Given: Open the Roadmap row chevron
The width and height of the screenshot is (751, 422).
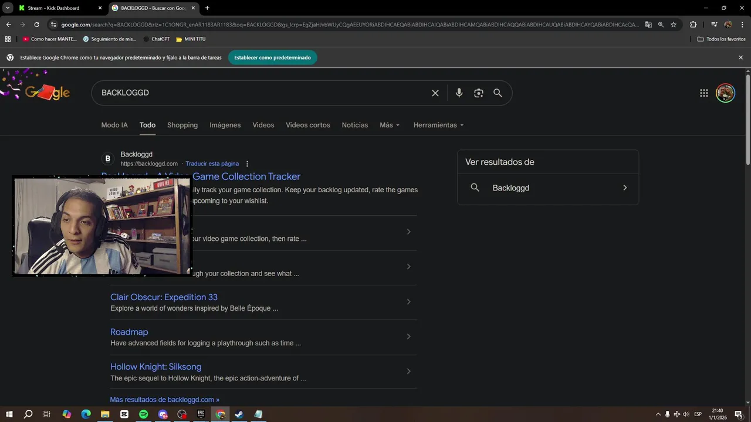Looking at the screenshot, I should coord(408,336).
